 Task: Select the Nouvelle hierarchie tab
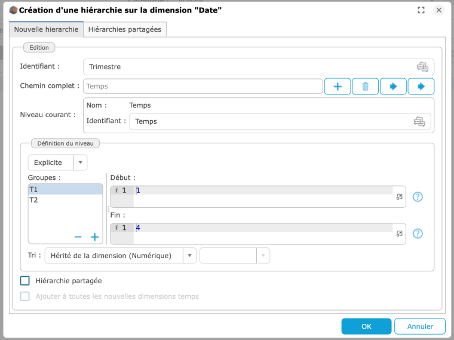point(46,29)
